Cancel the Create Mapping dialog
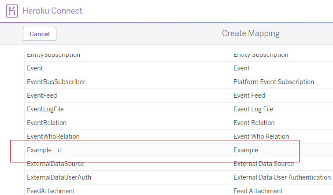The width and height of the screenshot is (333, 195). tap(40, 34)
